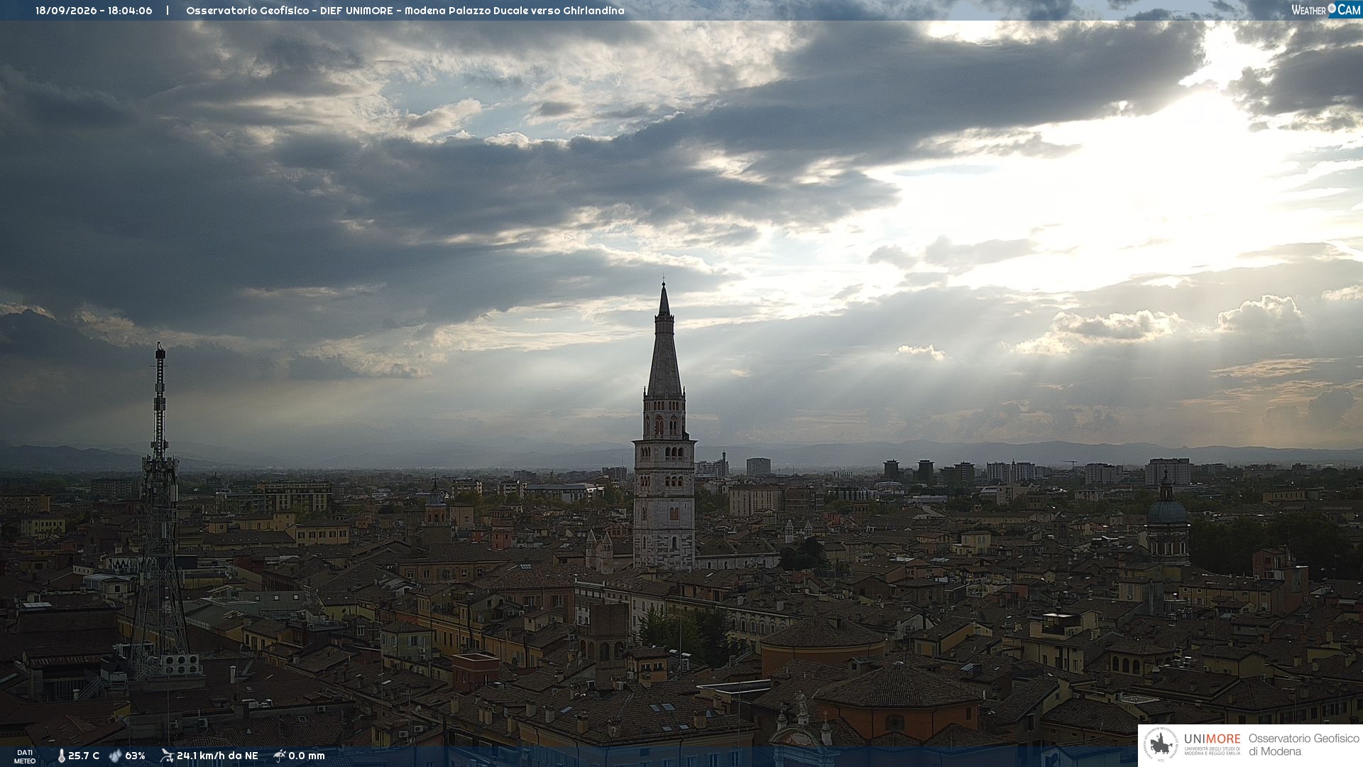Viewport: 1363px width, 767px height.
Task: Click the rain umbrella precipitation icon
Action: [280, 756]
